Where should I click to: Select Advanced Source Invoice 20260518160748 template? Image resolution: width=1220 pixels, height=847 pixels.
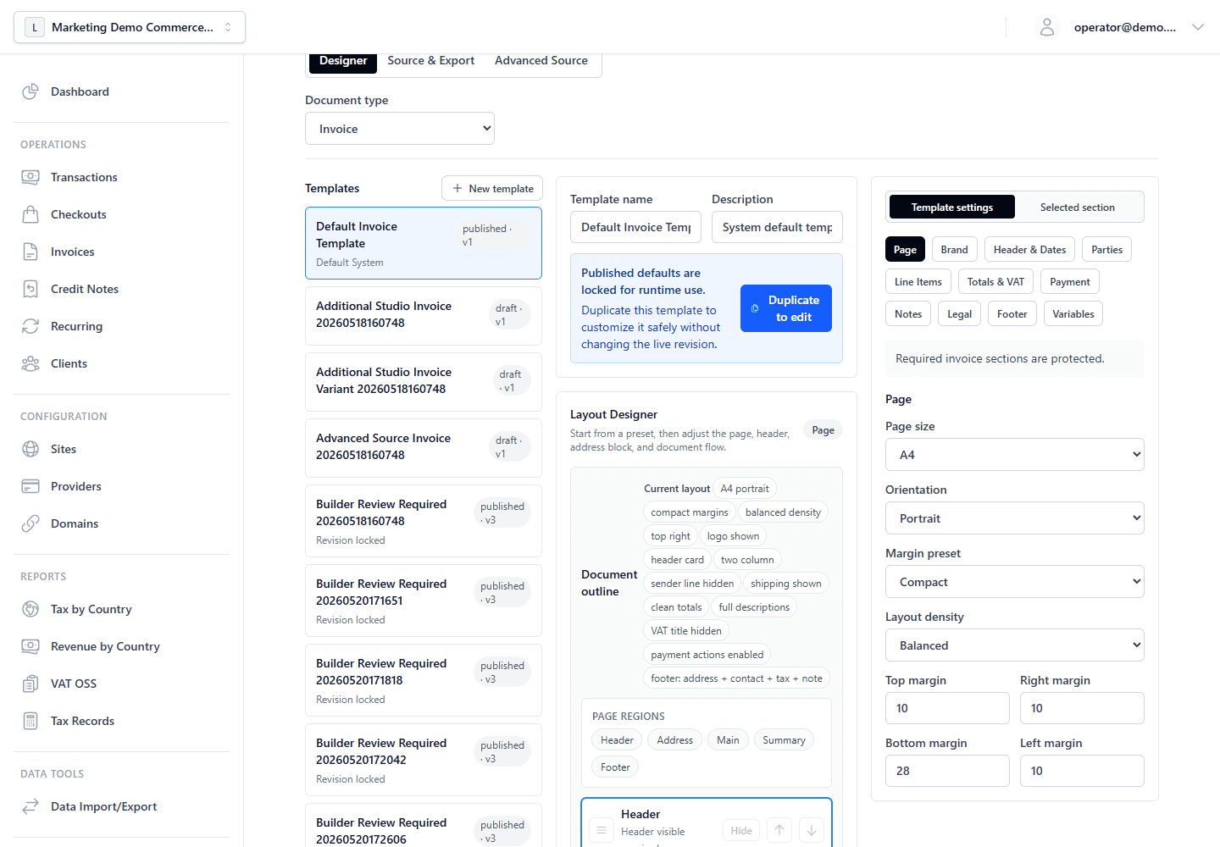click(424, 448)
